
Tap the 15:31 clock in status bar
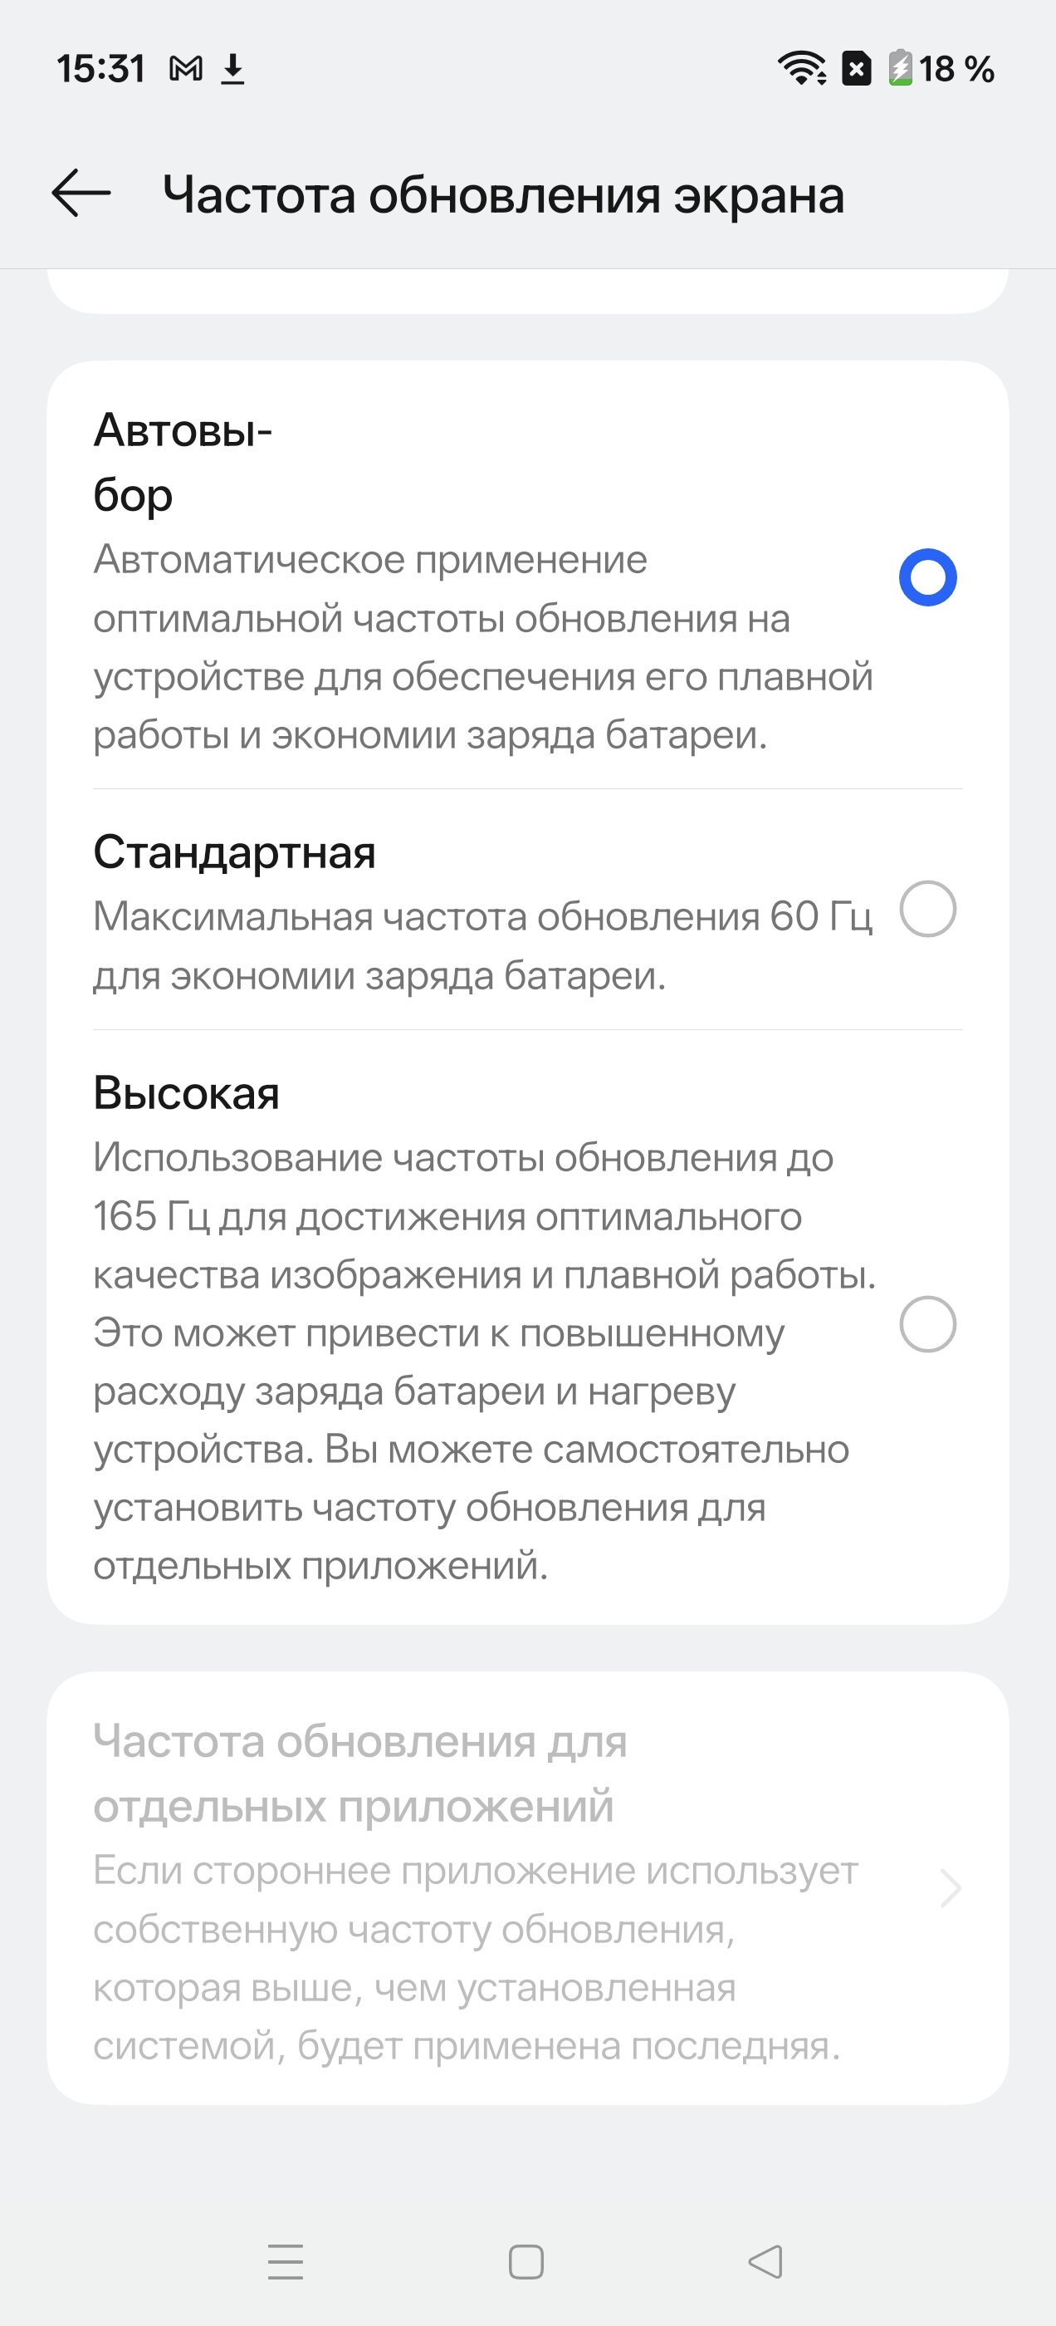click(101, 69)
